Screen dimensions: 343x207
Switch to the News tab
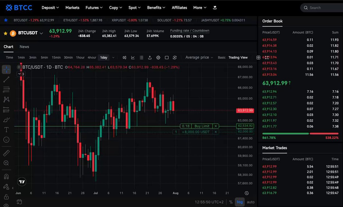tap(24, 47)
